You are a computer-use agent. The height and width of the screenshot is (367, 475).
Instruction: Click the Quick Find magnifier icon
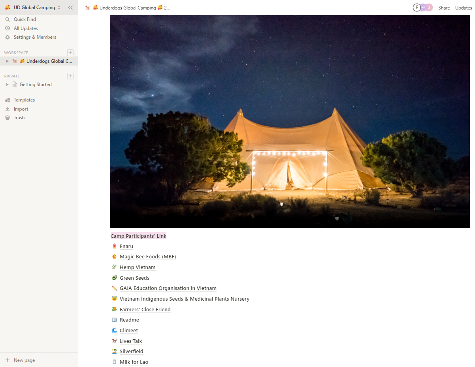point(8,19)
